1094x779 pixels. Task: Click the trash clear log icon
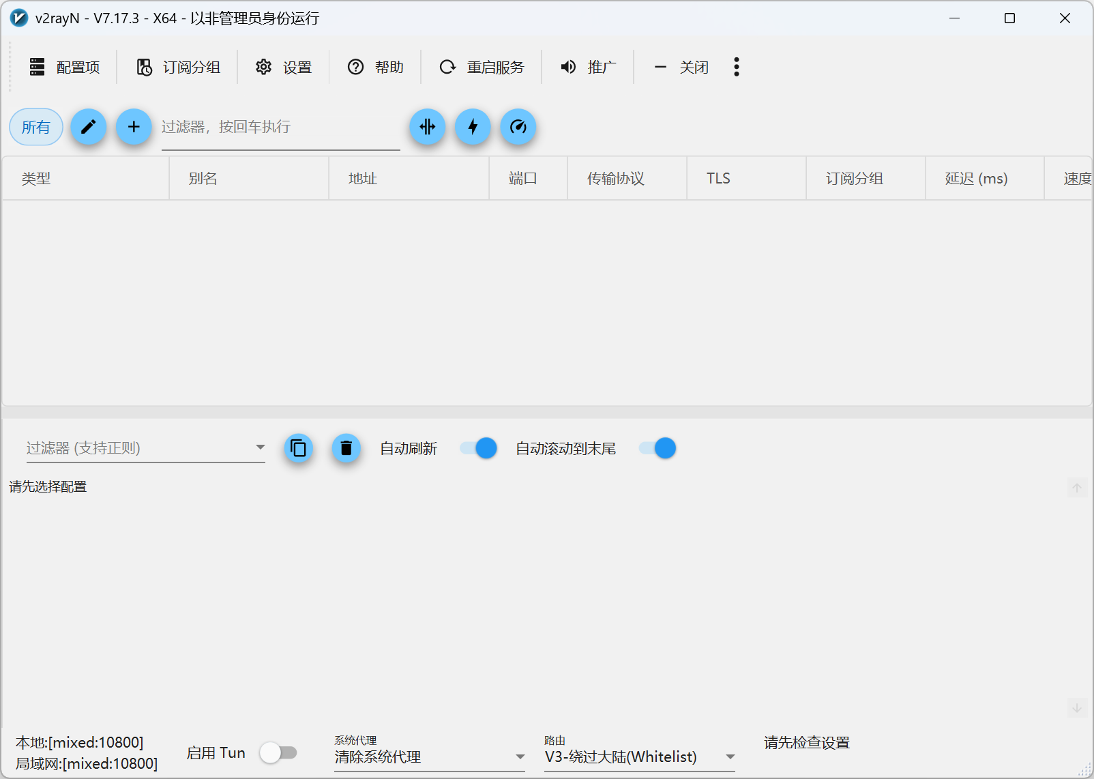(x=346, y=448)
